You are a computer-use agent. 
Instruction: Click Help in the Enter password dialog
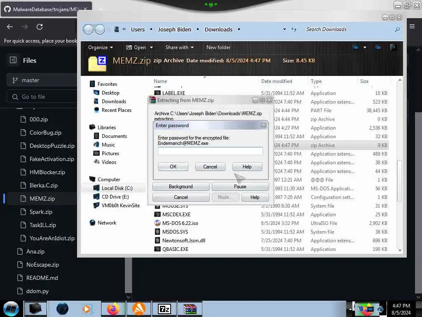(247, 167)
